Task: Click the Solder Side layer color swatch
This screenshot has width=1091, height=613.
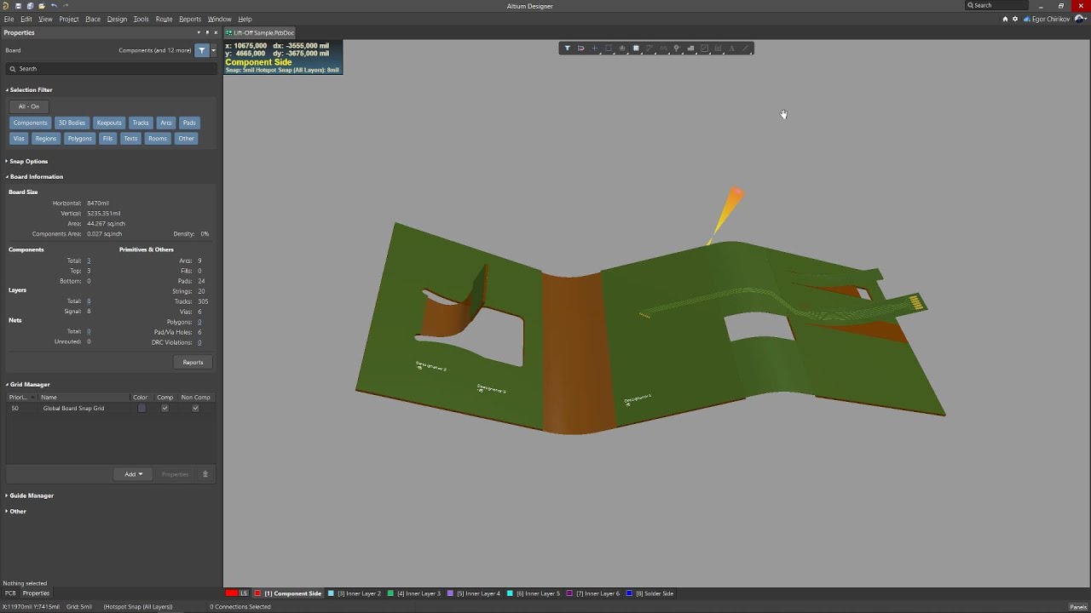Action: click(630, 593)
